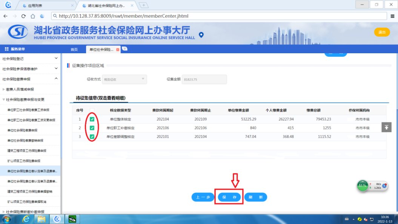Screen dimensions: 398x224
Task: Uncheck row 2 单位职工补缴核定 checkbox
Action: pyautogui.click(x=92, y=128)
